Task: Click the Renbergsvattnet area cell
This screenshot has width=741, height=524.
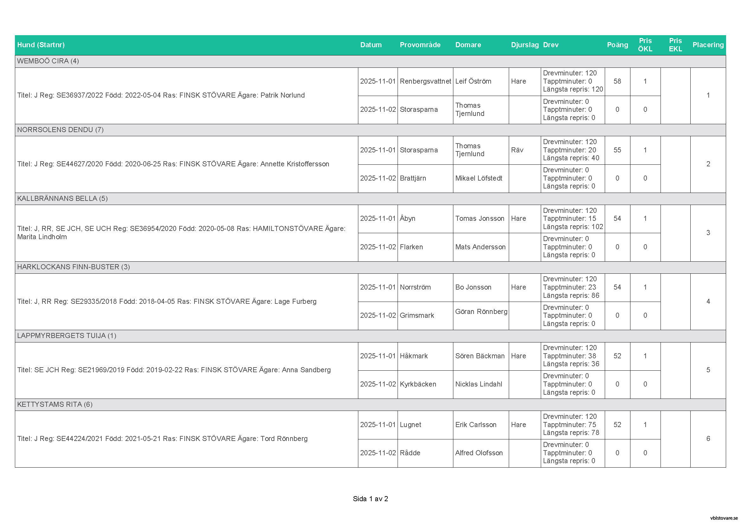Action: click(x=425, y=81)
